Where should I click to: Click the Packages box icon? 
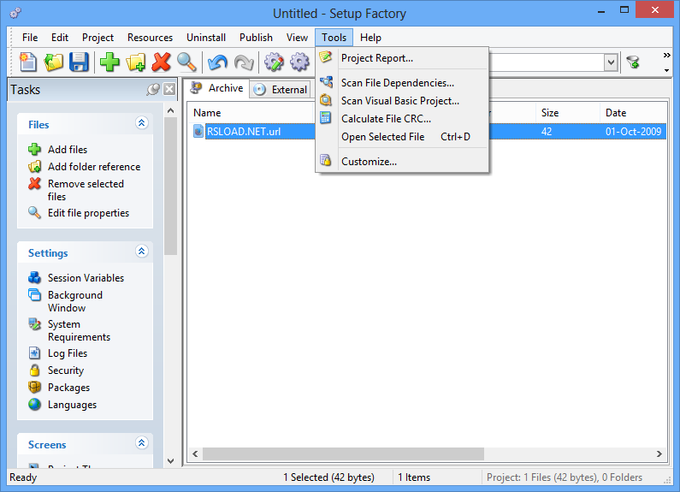click(x=34, y=387)
